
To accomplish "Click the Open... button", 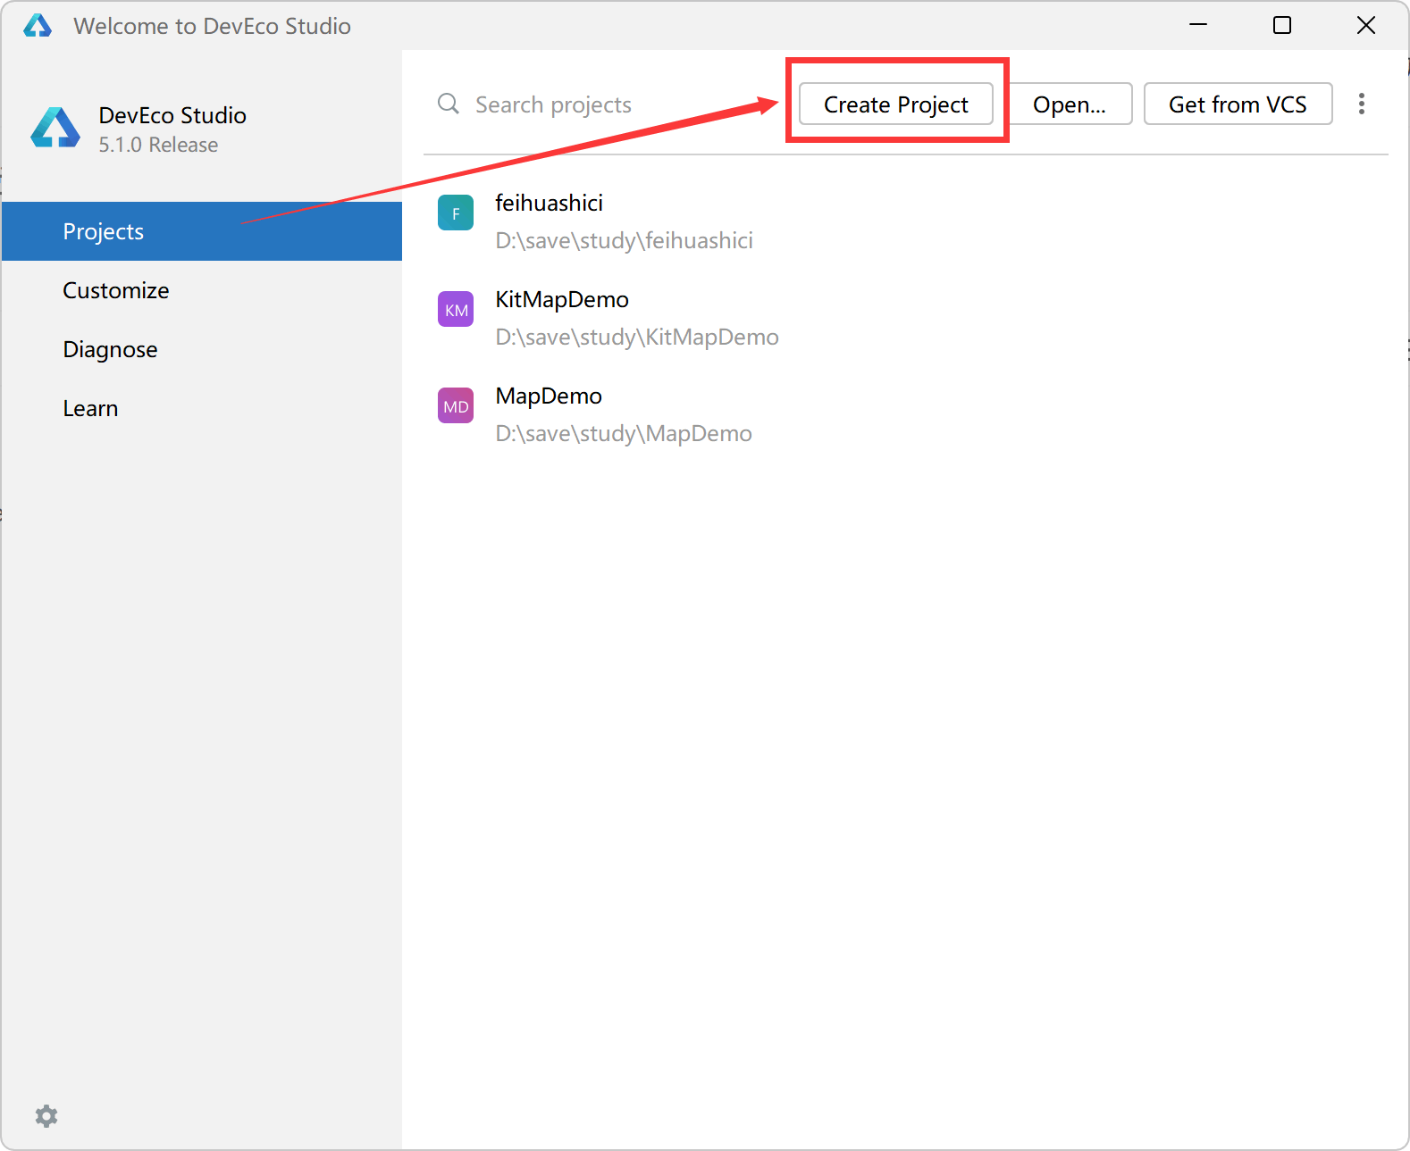I will pyautogui.click(x=1070, y=104).
